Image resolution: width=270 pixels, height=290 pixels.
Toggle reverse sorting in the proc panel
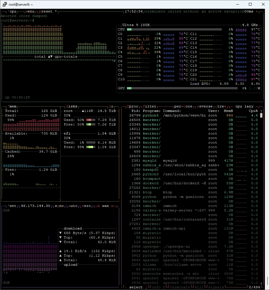pos(205,107)
